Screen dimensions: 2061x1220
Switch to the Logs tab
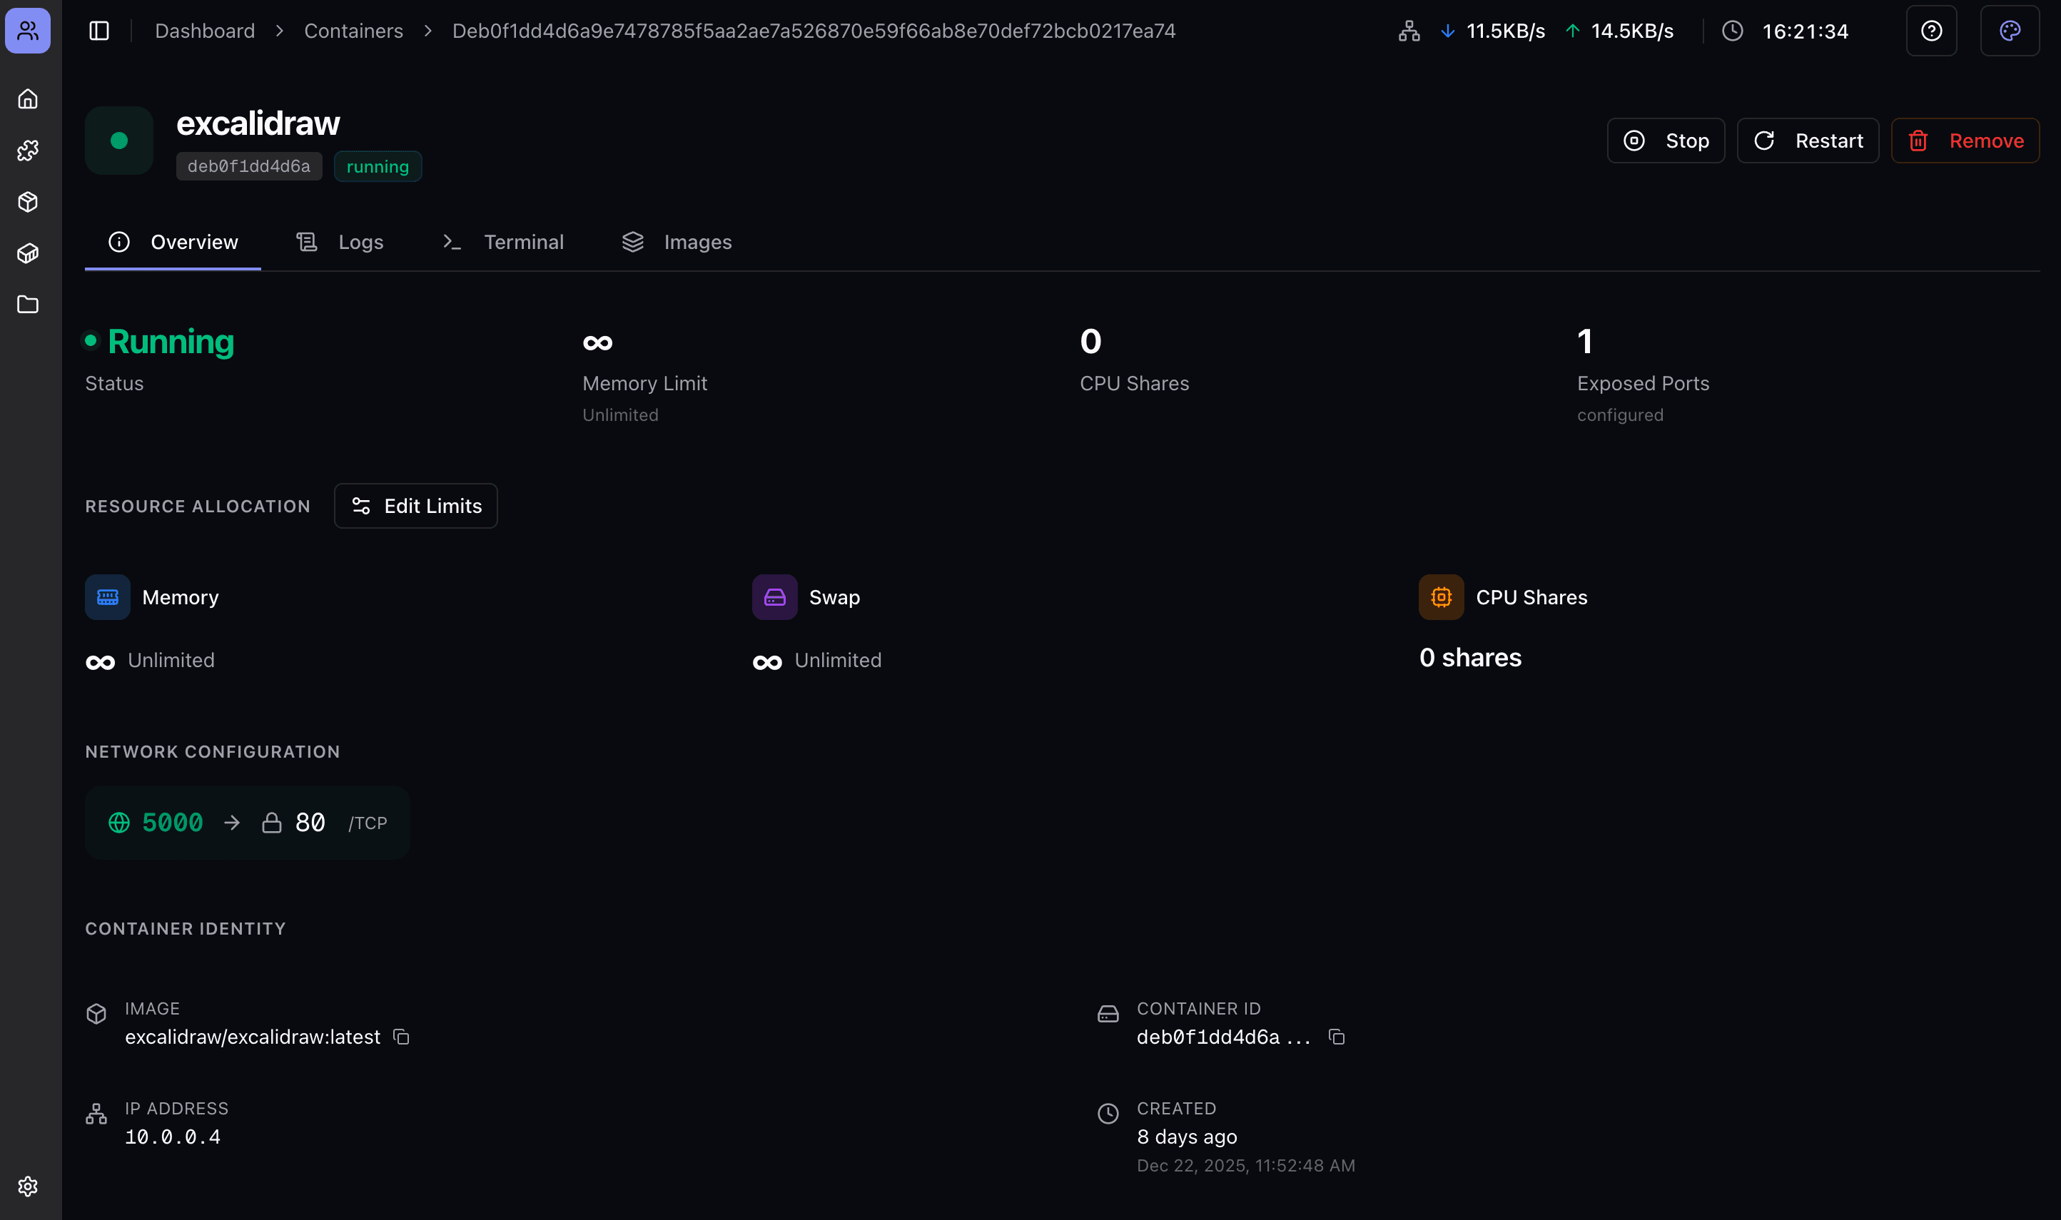(340, 242)
